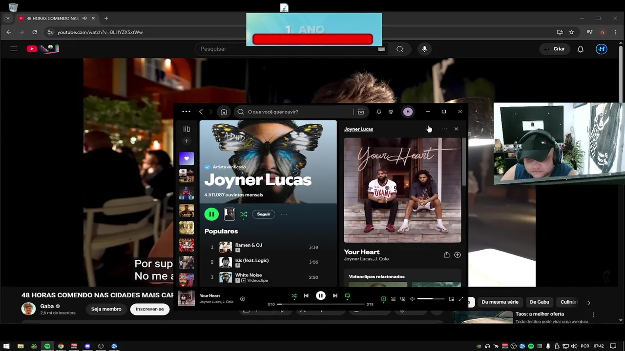Toggle repeat in player bar
This screenshot has width=625, height=351.
pyautogui.click(x=347, y=296)
